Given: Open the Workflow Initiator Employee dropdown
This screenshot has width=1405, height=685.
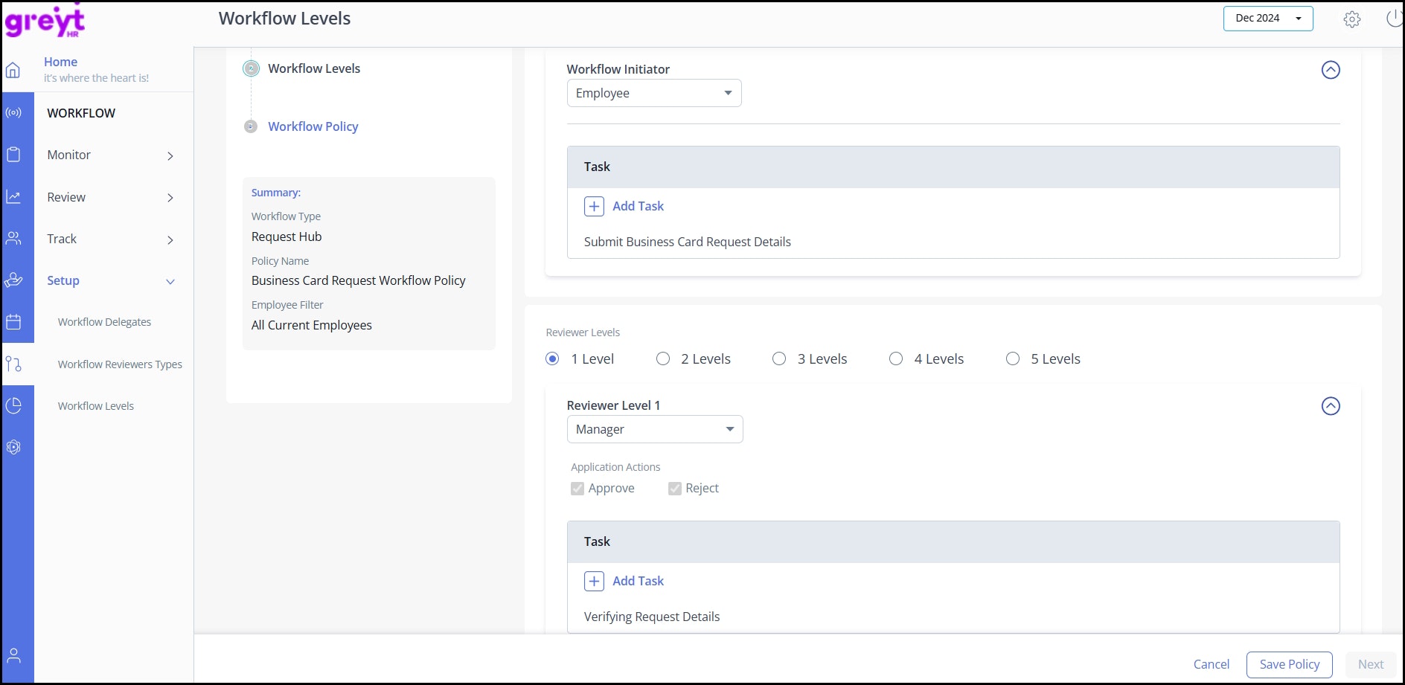Looking at the screenshot, I should [x=654, y=93].
